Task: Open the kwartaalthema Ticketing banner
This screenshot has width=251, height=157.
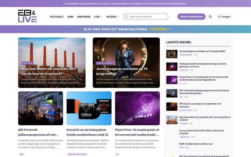Action: (x=125, y=29)
